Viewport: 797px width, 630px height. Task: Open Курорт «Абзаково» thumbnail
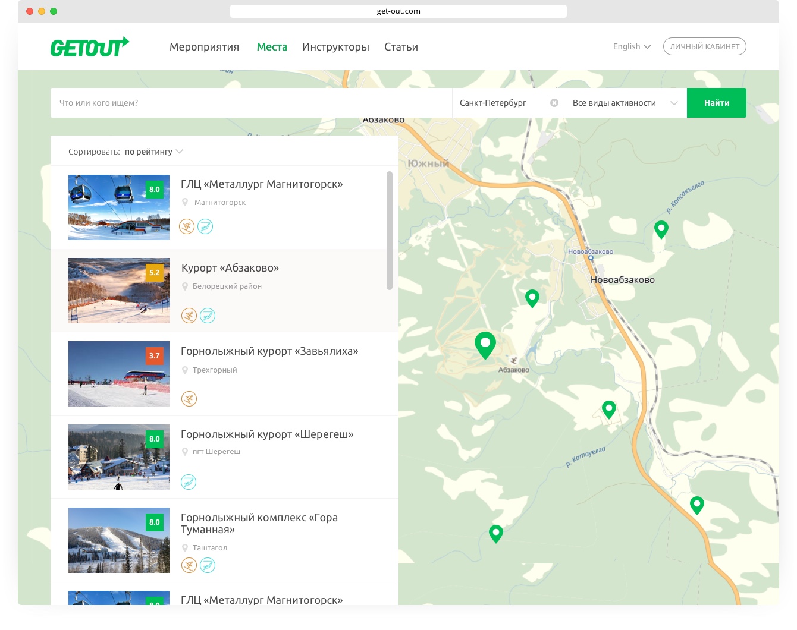click(x=119, y=291)
